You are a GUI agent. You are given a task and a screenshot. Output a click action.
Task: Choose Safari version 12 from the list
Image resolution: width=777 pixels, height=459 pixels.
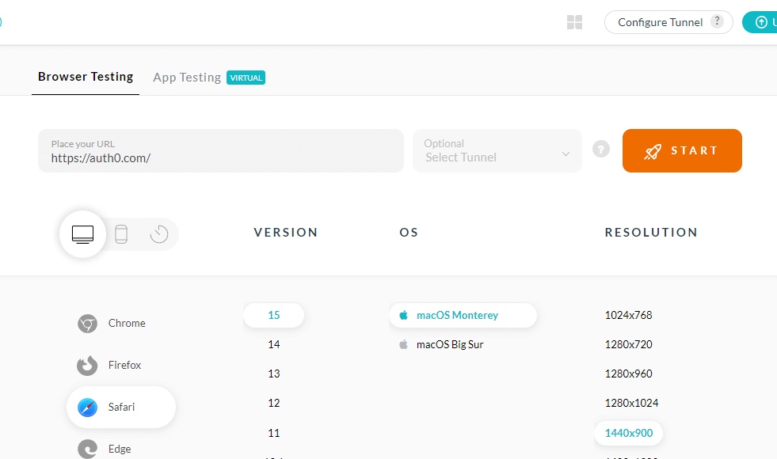coord(273,403)
